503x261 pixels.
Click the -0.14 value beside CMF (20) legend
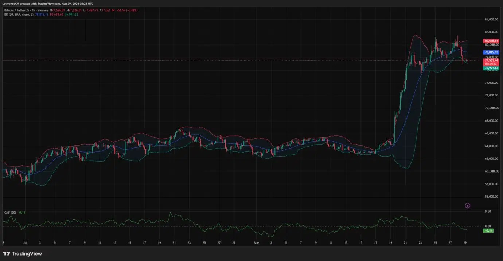tap(21, 213)
